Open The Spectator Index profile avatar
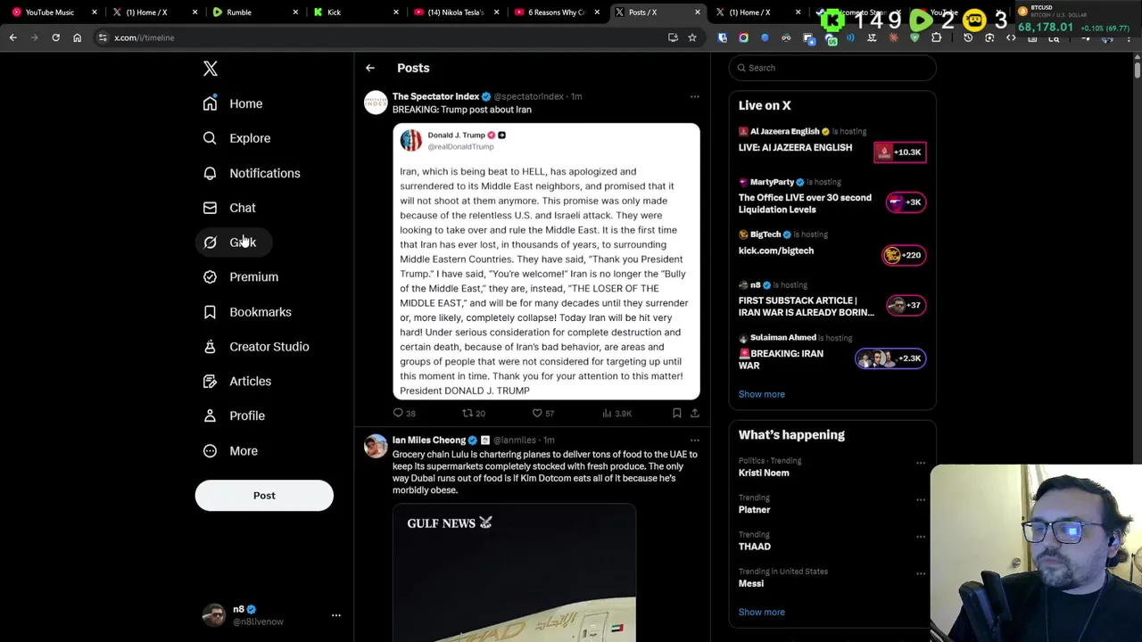This screenshot has width=1142, height=642. tap(376, 103)
